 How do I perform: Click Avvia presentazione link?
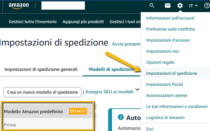point(126,44)
